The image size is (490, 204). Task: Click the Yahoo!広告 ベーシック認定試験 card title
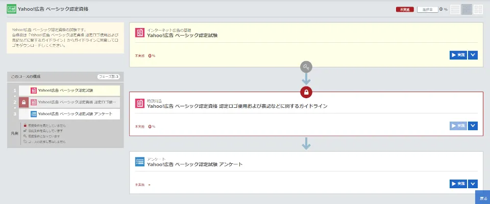182,36
